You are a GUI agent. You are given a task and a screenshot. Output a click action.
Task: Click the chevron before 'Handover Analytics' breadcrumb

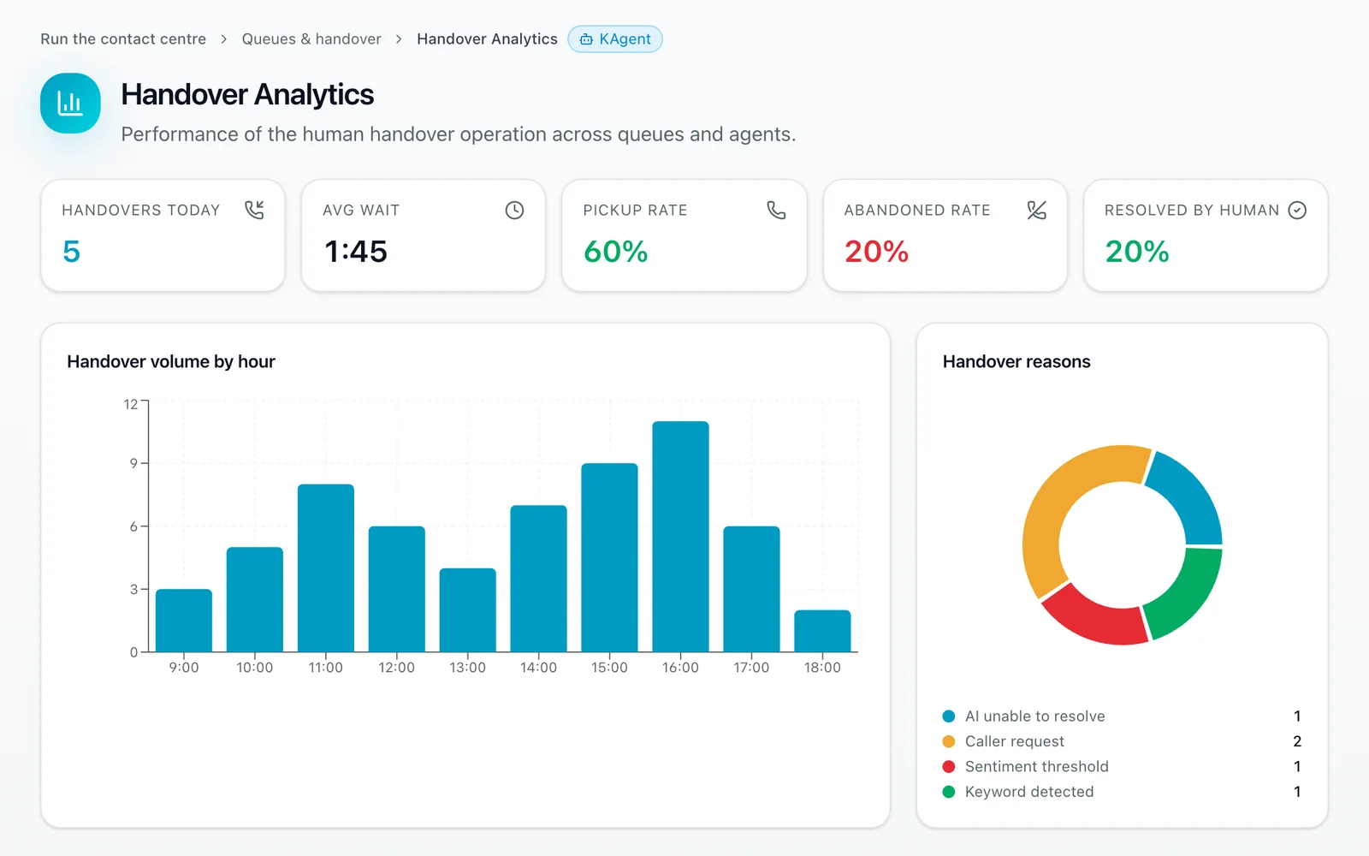[399, 39]
